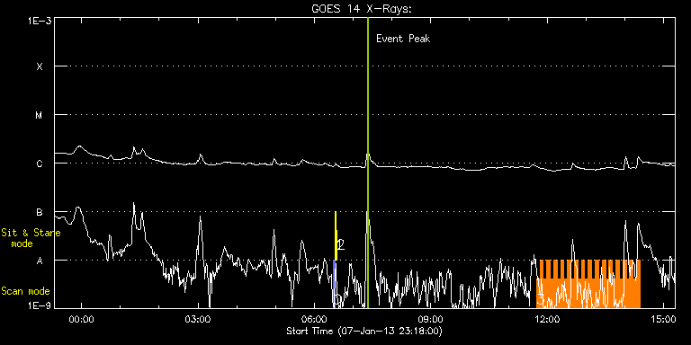Click the B class axis label
This screenshot has height=345, width=691.
pos(40,212)
